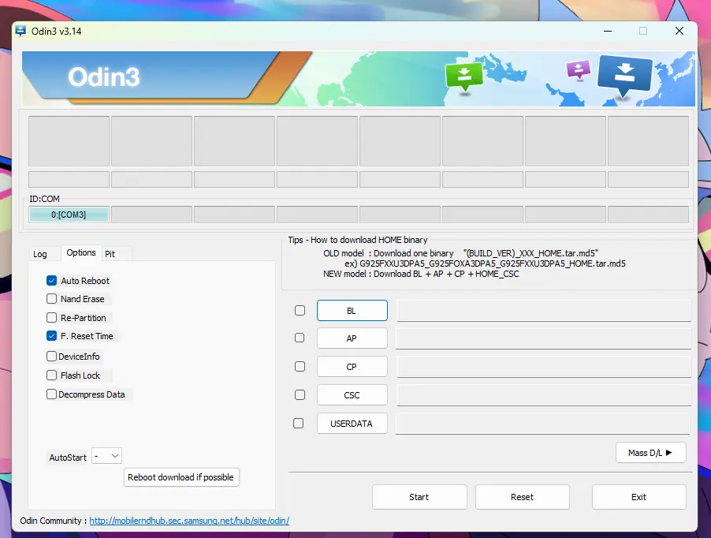This screenshot has width=711, height=538.
Task: Uncheck the Auto Reboot option
Action: point(52,280)
